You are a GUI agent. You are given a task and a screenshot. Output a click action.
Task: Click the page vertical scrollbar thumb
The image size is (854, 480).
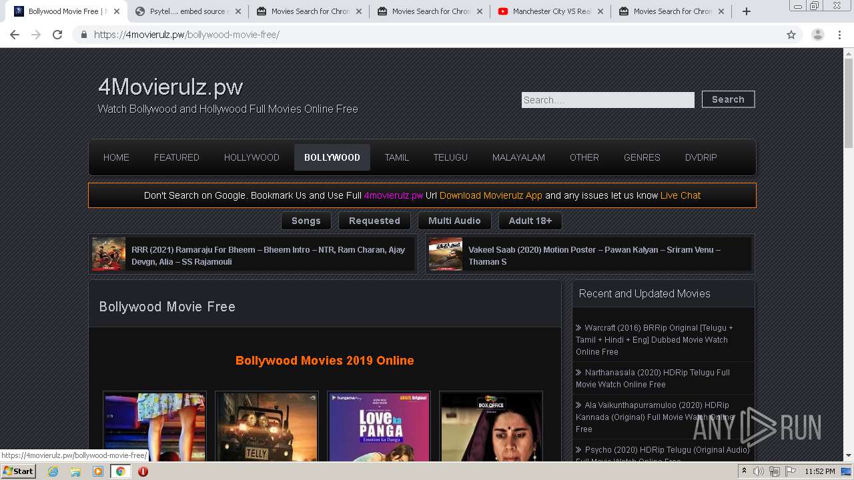tap(849, 103)
